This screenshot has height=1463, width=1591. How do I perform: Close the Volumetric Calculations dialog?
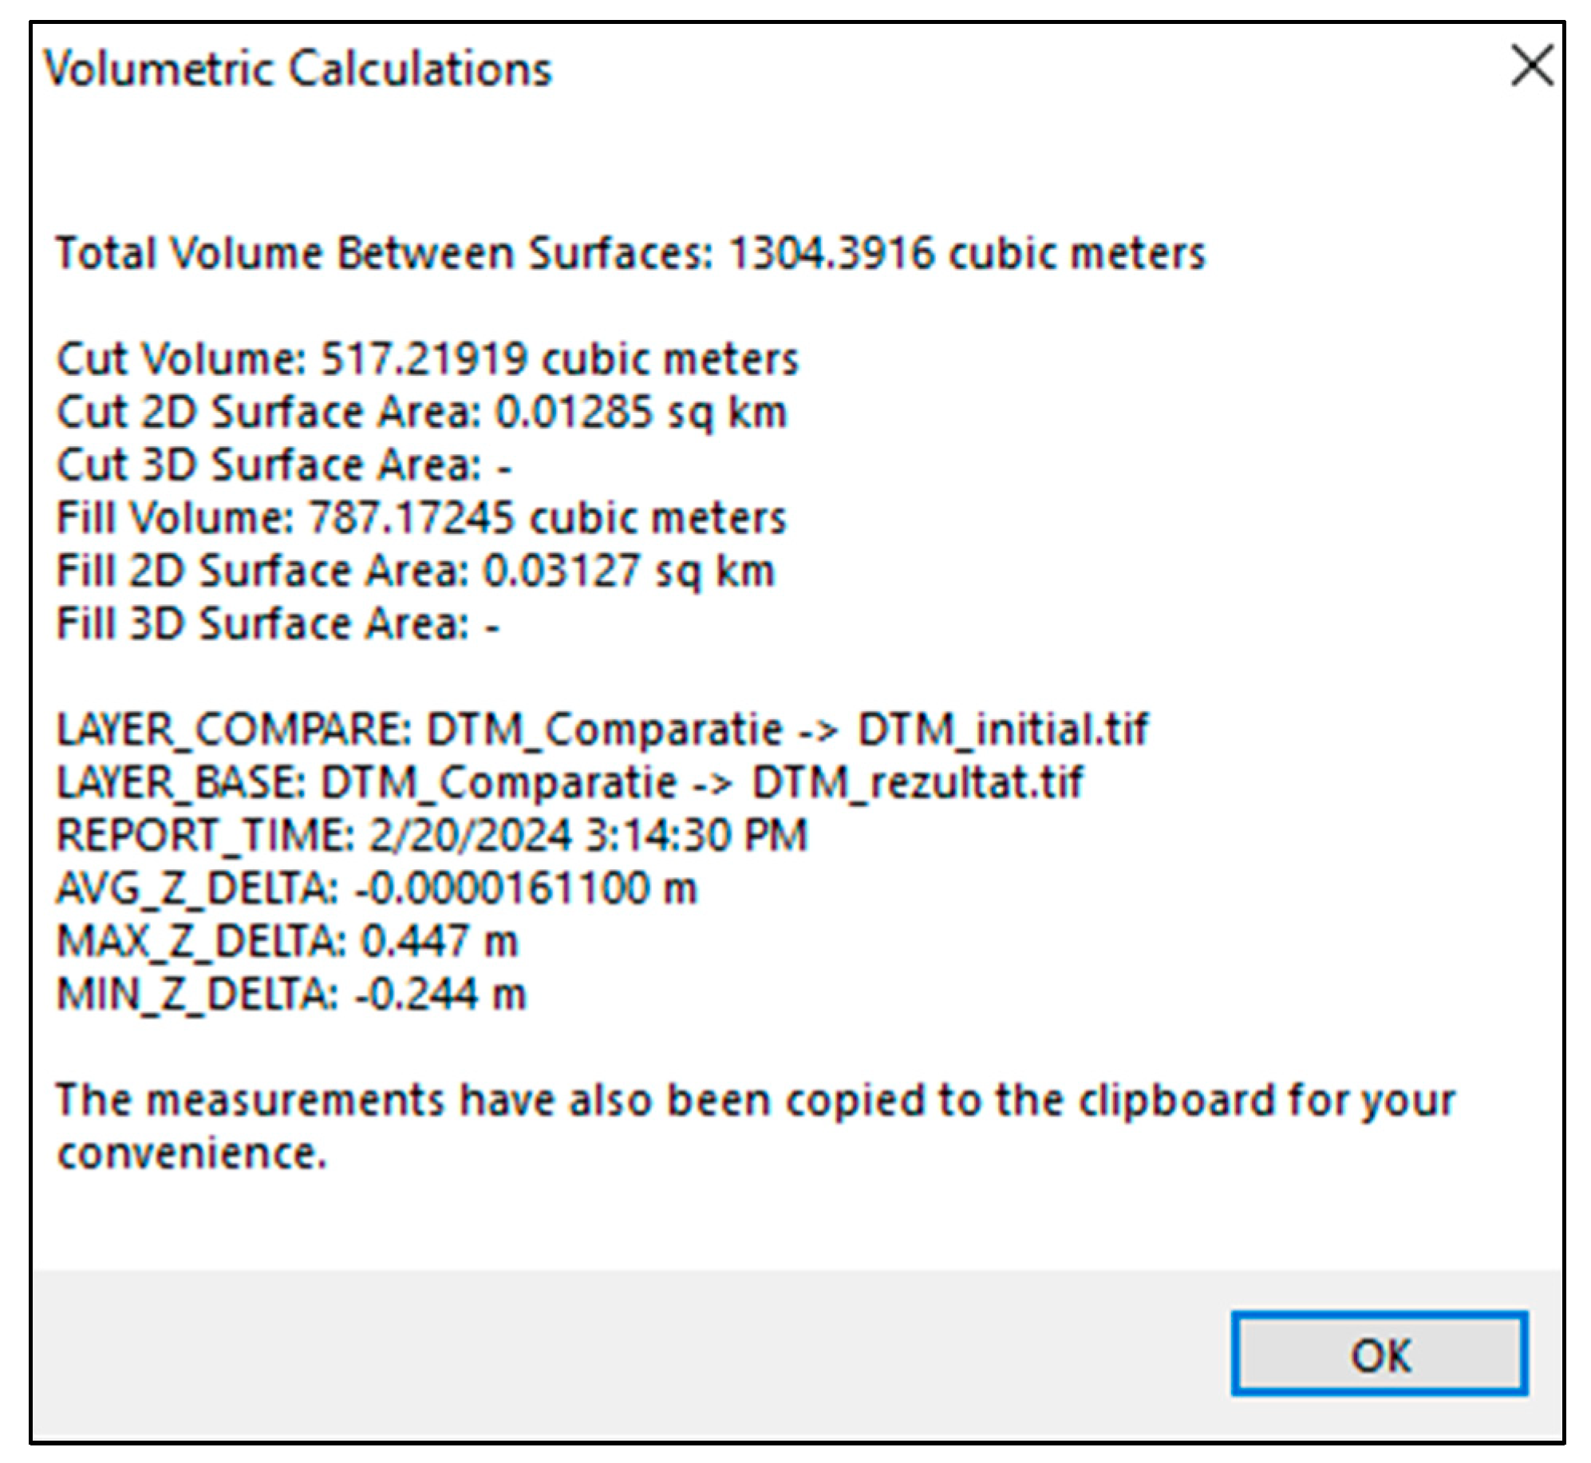1531,66
